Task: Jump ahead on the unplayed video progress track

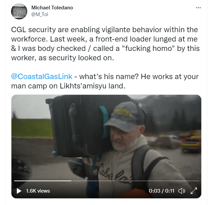Action: pos(135,181)
